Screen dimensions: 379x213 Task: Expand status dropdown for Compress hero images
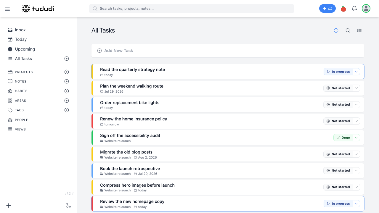(x=356, y=187)
